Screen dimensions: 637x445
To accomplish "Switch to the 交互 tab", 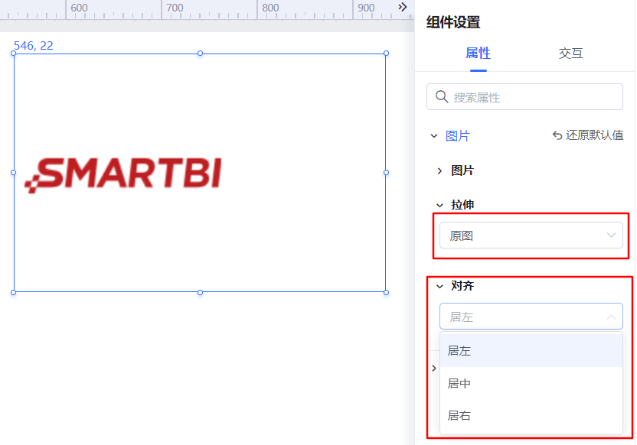I will (x=571, y=54).
